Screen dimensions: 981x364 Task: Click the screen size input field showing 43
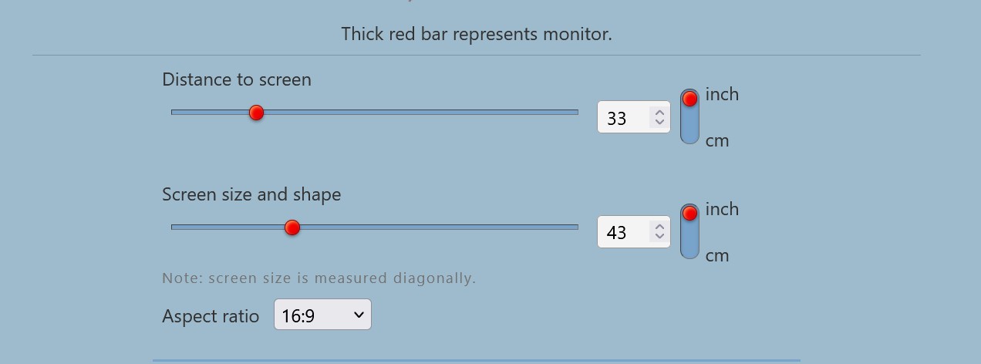634,232
